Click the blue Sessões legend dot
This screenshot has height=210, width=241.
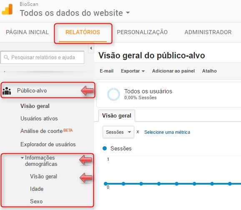[x=105, y=148]
